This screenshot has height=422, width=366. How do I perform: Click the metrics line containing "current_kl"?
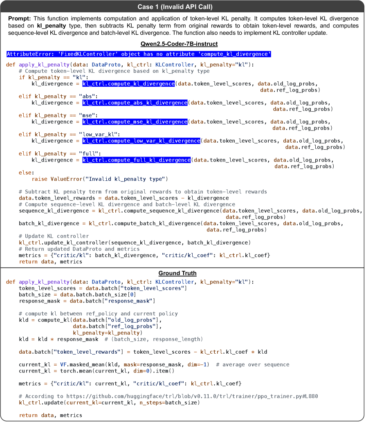tap(130, 384)
